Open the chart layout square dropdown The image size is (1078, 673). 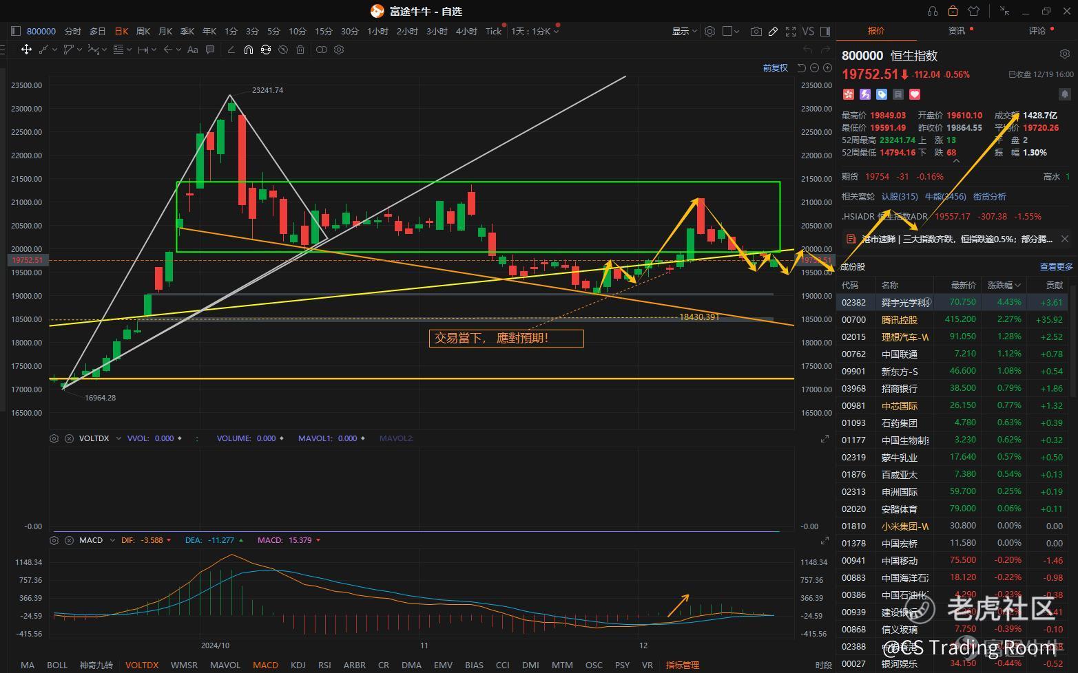(731, 31)
